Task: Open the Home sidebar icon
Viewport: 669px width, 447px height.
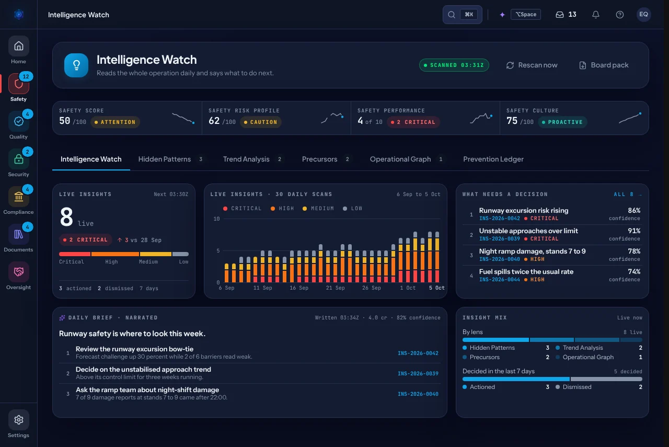Action: pos(18,46)
